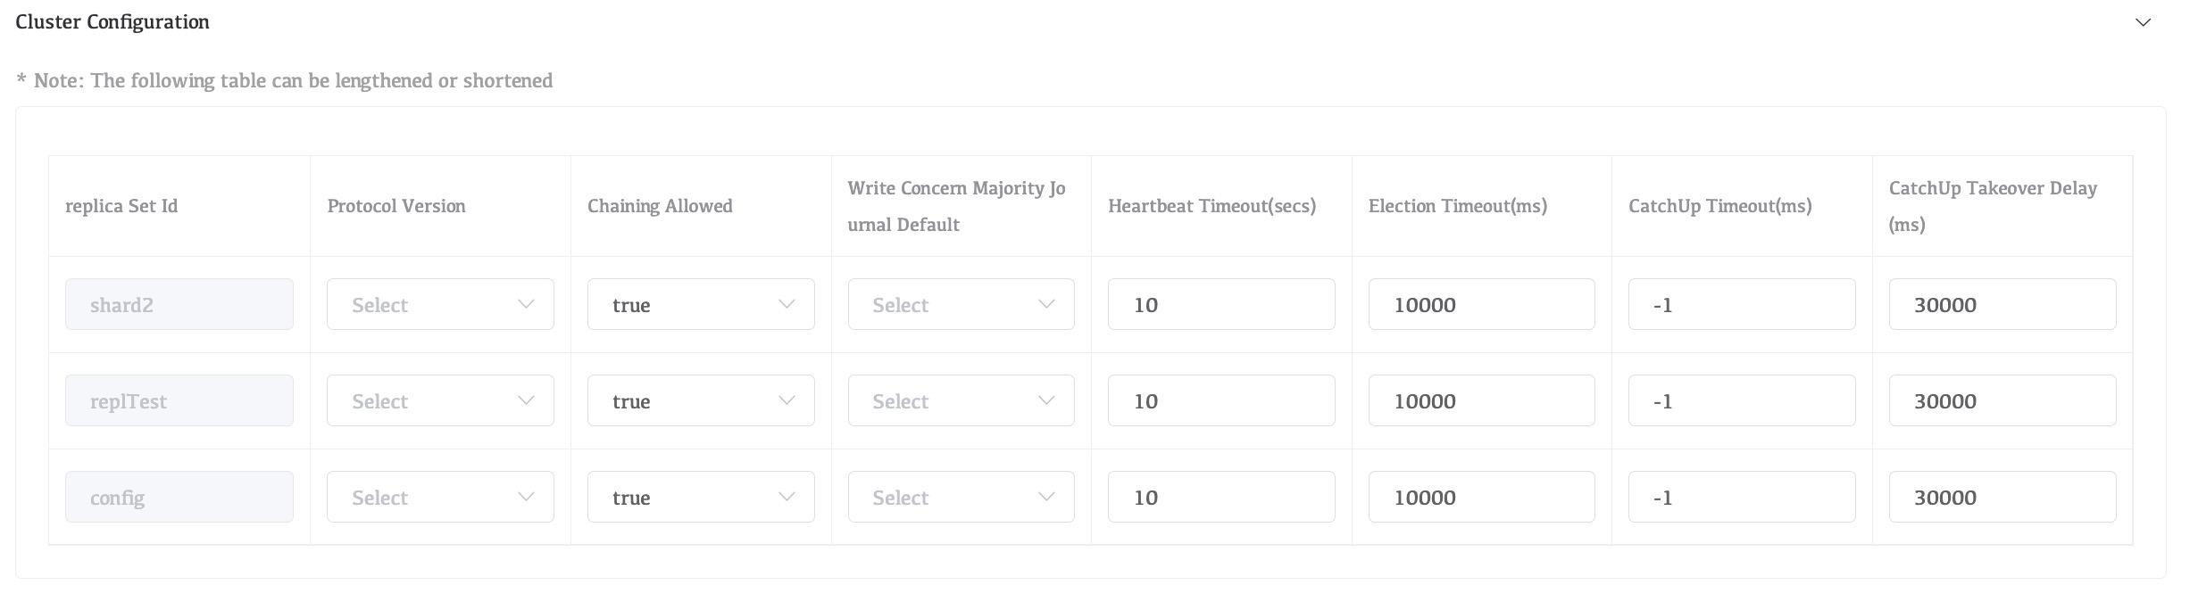Change Chaining Allowed value for config
The image size is (2198, 610).
point(701,497)
